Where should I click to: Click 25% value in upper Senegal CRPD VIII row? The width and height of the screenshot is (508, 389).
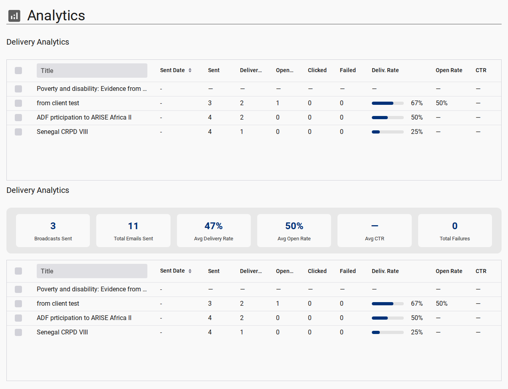[x=417, y=132]
